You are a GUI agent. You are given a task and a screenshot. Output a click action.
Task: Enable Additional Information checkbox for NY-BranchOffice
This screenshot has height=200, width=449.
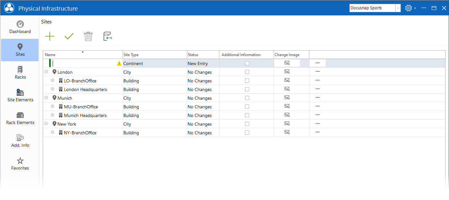tap(247, 133)
